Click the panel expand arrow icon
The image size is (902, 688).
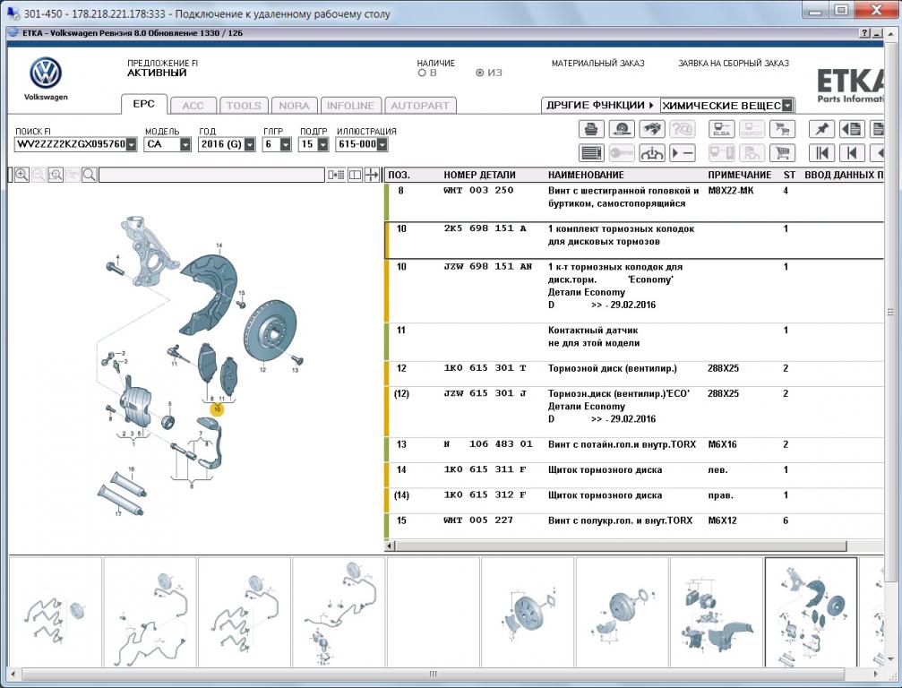coord(373,175)
